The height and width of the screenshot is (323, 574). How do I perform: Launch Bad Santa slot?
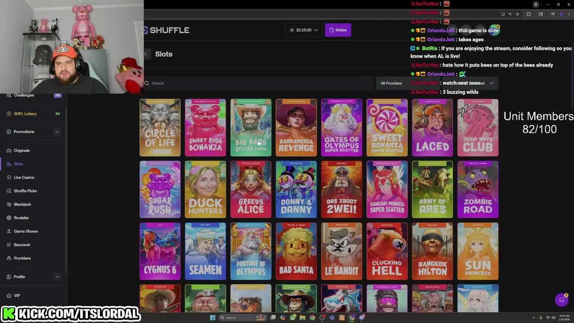point(296,251)
